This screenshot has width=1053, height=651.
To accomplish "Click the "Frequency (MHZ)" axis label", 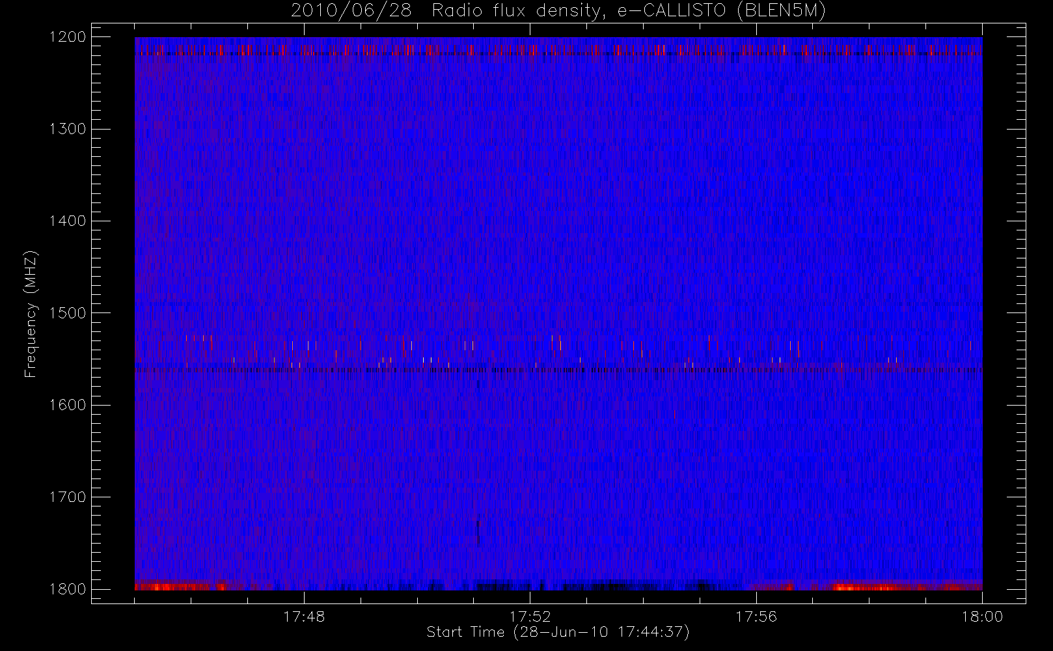I will (x=31, y=314).
